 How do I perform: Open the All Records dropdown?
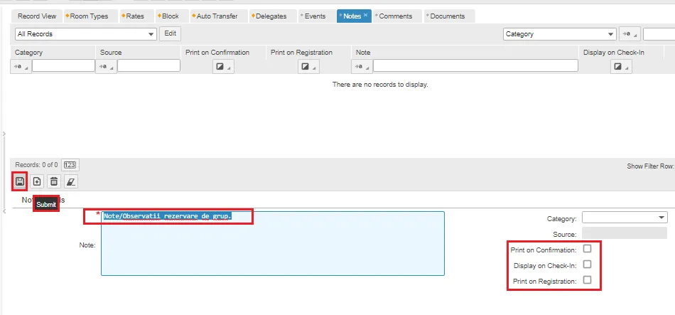click(x=86, y=34)
